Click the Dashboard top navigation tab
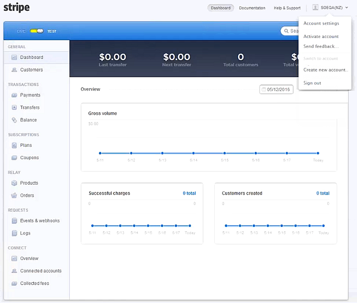This screenshot has width=357, height=303. [220, 8]
